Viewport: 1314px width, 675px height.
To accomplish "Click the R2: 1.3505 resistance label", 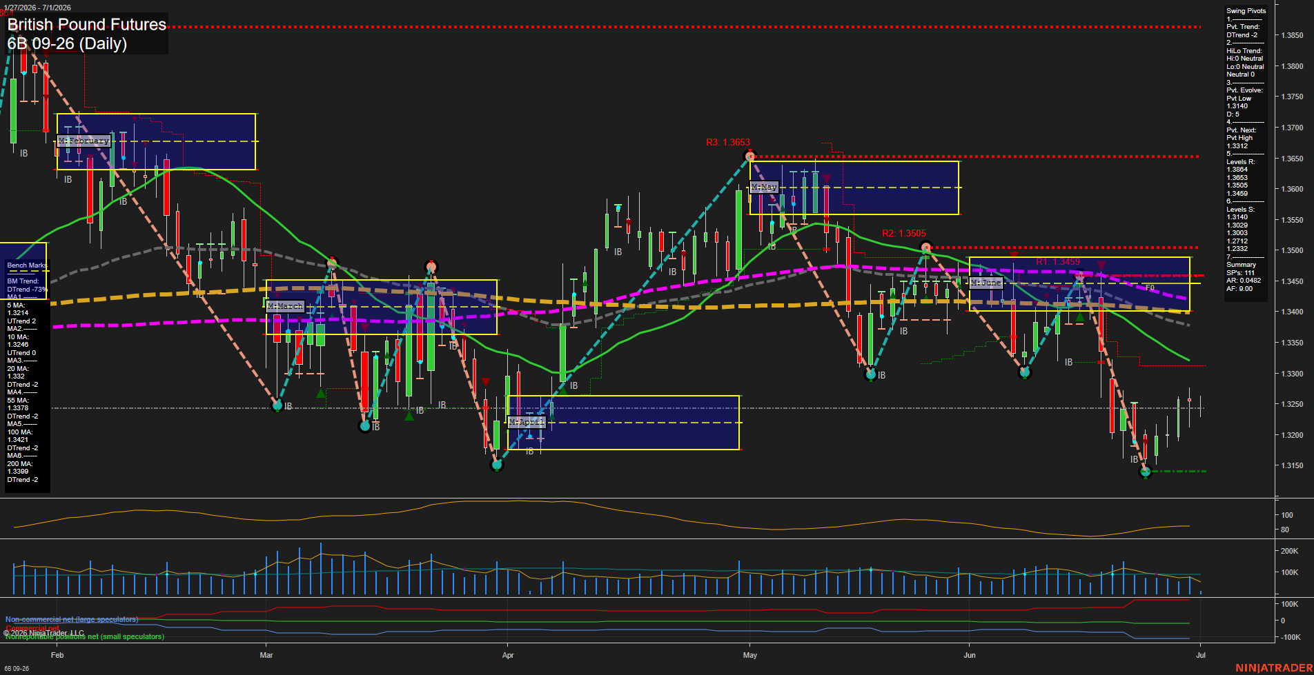I will (x=904, y=234).
